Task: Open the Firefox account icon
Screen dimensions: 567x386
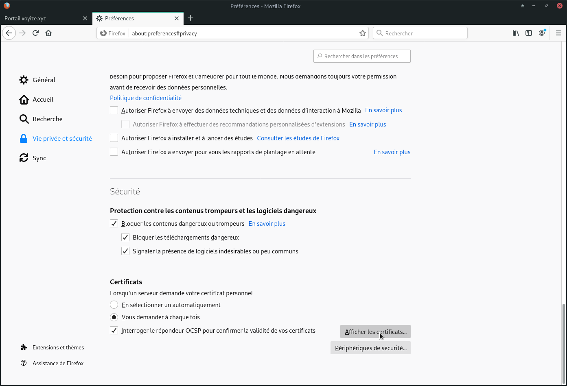Action: 542,33
